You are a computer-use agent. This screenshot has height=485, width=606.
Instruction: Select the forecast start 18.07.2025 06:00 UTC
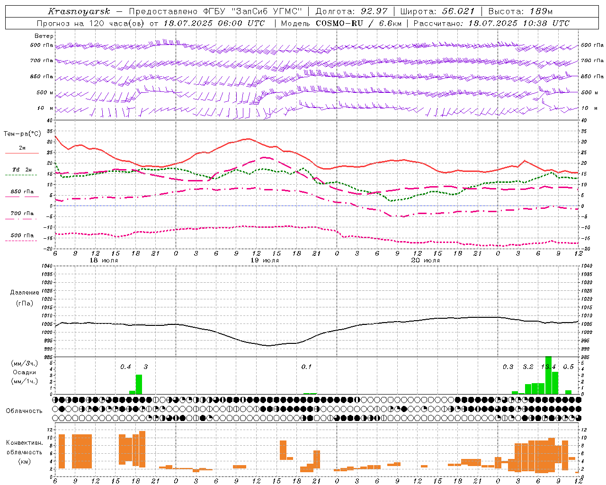(214, 23)
